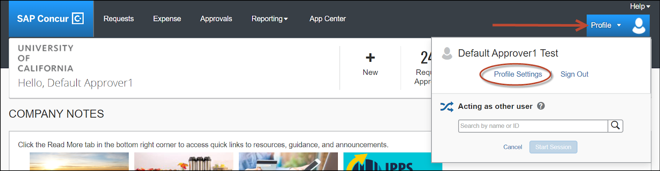
Task: Toggle the Profile dropdown
Action: pyautogui.click(x=606, y=25)
